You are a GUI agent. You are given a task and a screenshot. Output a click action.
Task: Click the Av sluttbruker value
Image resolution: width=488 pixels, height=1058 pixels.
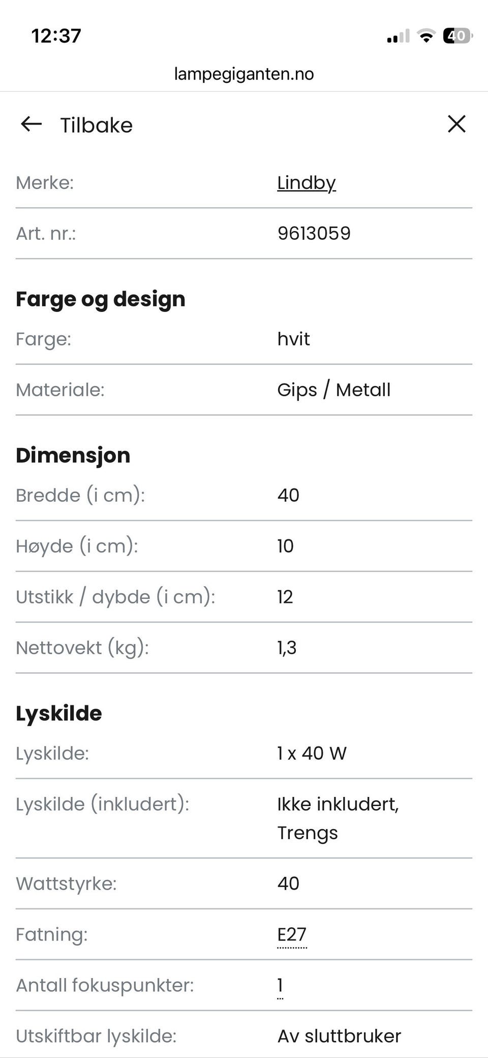click(x=339, y=1036)
